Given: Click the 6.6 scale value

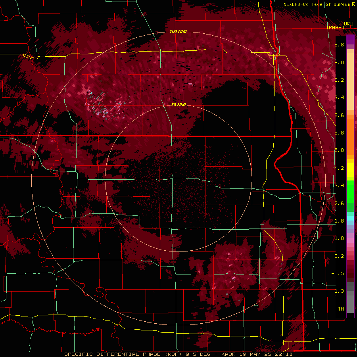Looking at the screenshot, I should click(x=339, y=115).
